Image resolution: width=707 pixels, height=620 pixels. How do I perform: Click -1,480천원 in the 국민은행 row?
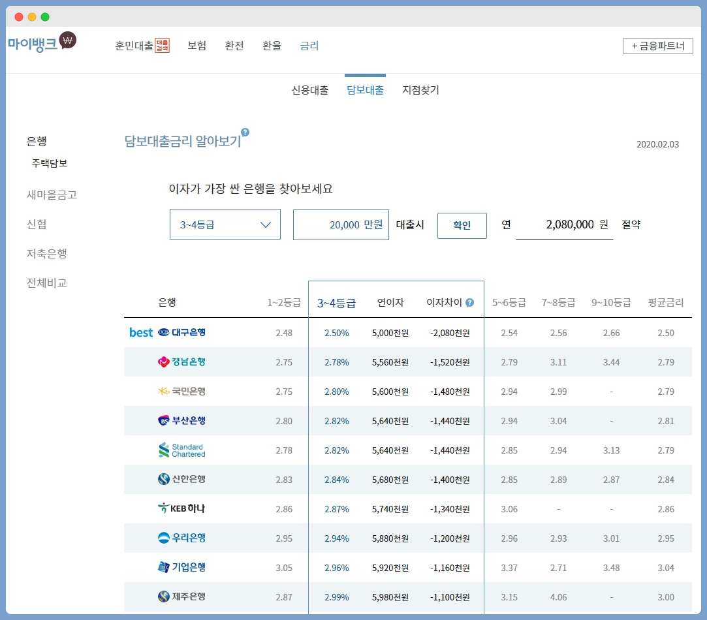coord(450,392)
